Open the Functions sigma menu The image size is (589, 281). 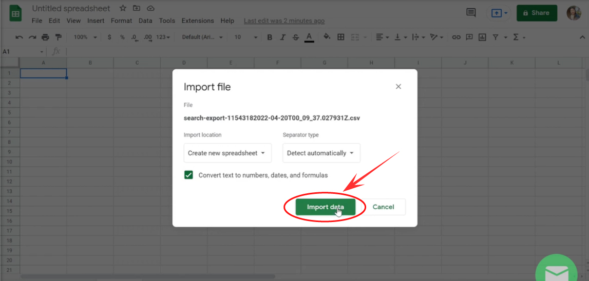(x=519, y=37)
